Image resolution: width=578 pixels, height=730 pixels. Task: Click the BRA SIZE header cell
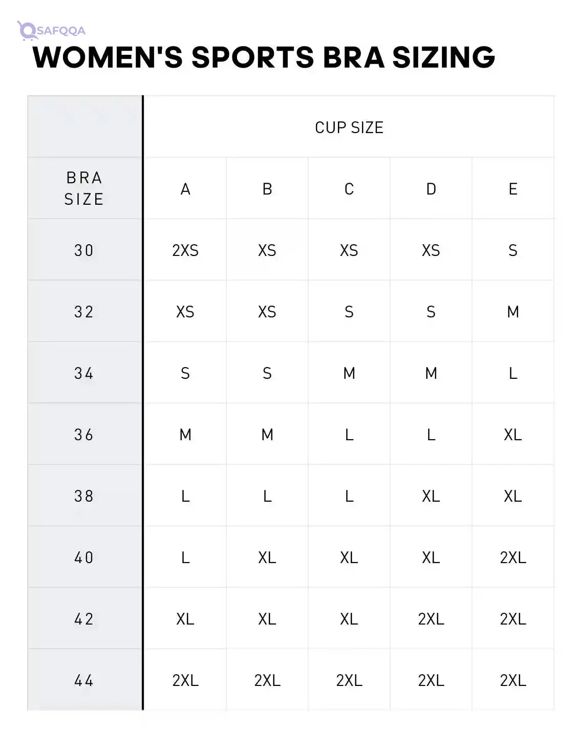click(85, 188)
